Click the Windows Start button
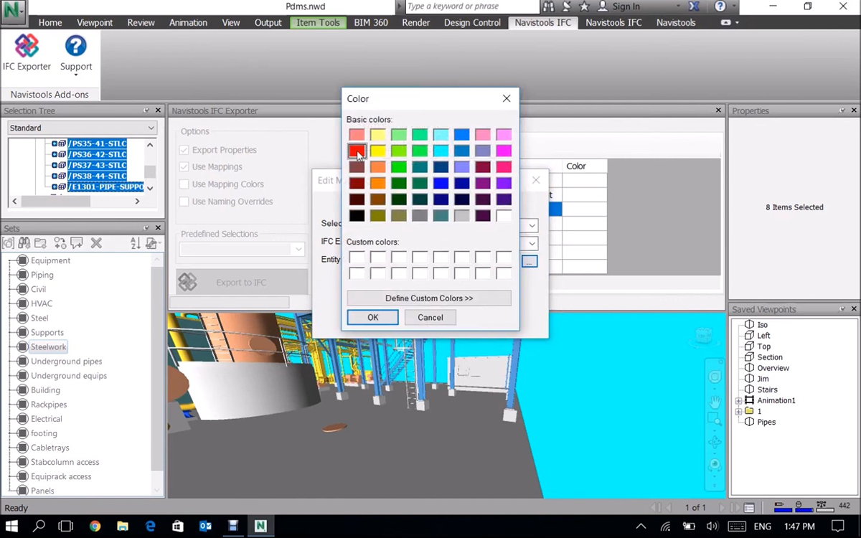 tap(12, 527)
